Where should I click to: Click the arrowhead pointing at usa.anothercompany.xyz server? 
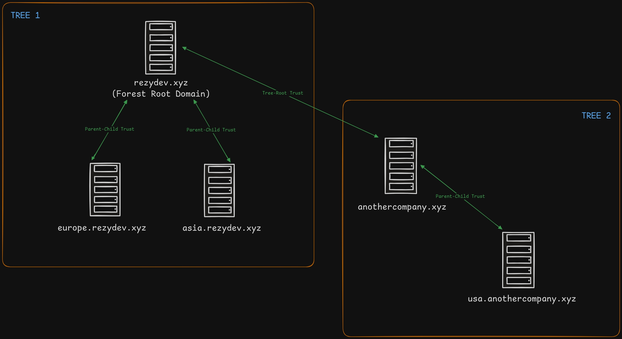coord(500,228)
